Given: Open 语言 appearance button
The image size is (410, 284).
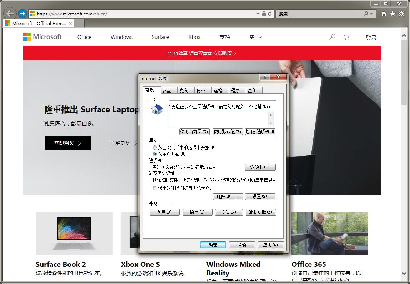Looking at the screenshot, I should (197, 212).
